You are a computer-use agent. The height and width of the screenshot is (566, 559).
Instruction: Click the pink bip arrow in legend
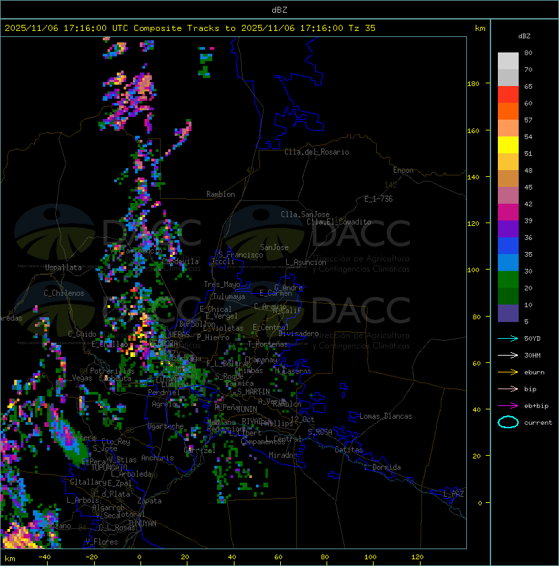pos(508,389)
